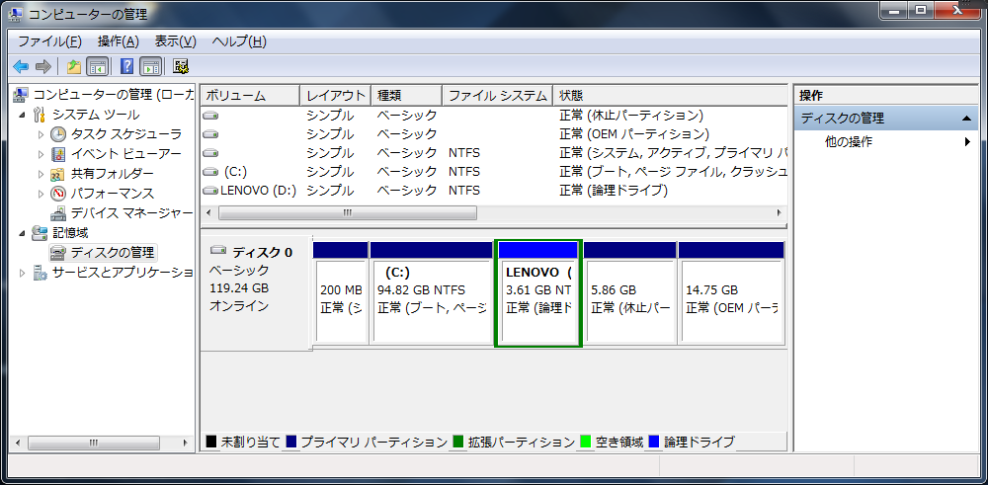988x485 pixels.
Task: Open the 表示(V) menu
Action: coord(176,41)
